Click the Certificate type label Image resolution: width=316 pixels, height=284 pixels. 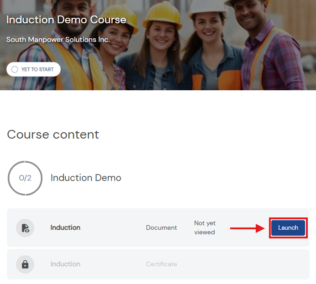tap(162, 264)
